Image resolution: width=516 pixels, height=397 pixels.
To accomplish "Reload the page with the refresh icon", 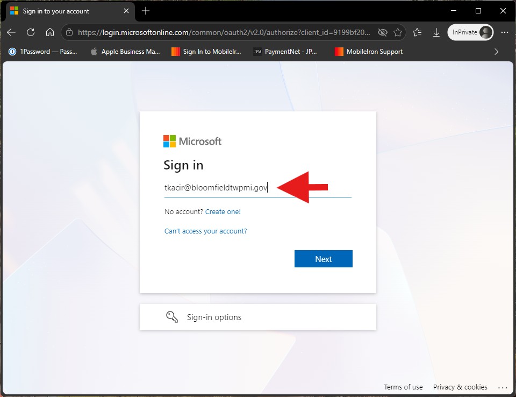I will click(31, 32).
